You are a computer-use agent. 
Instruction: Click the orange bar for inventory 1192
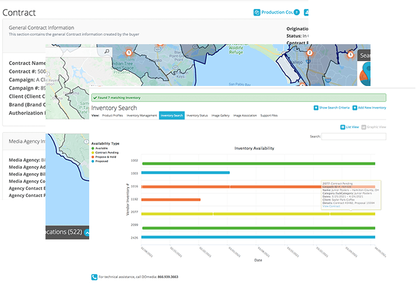171,199
